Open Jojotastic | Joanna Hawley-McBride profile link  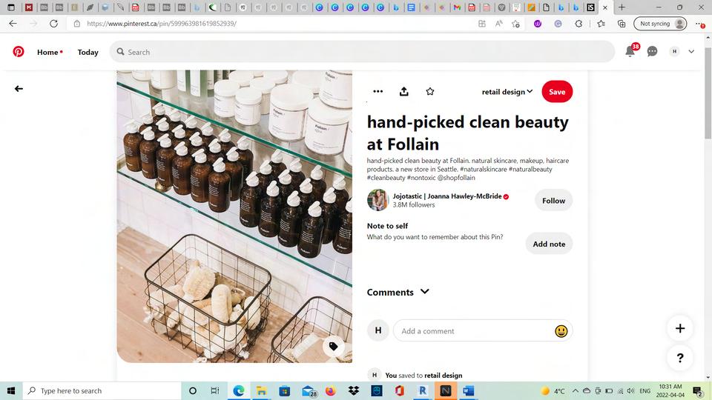[447, 196]
